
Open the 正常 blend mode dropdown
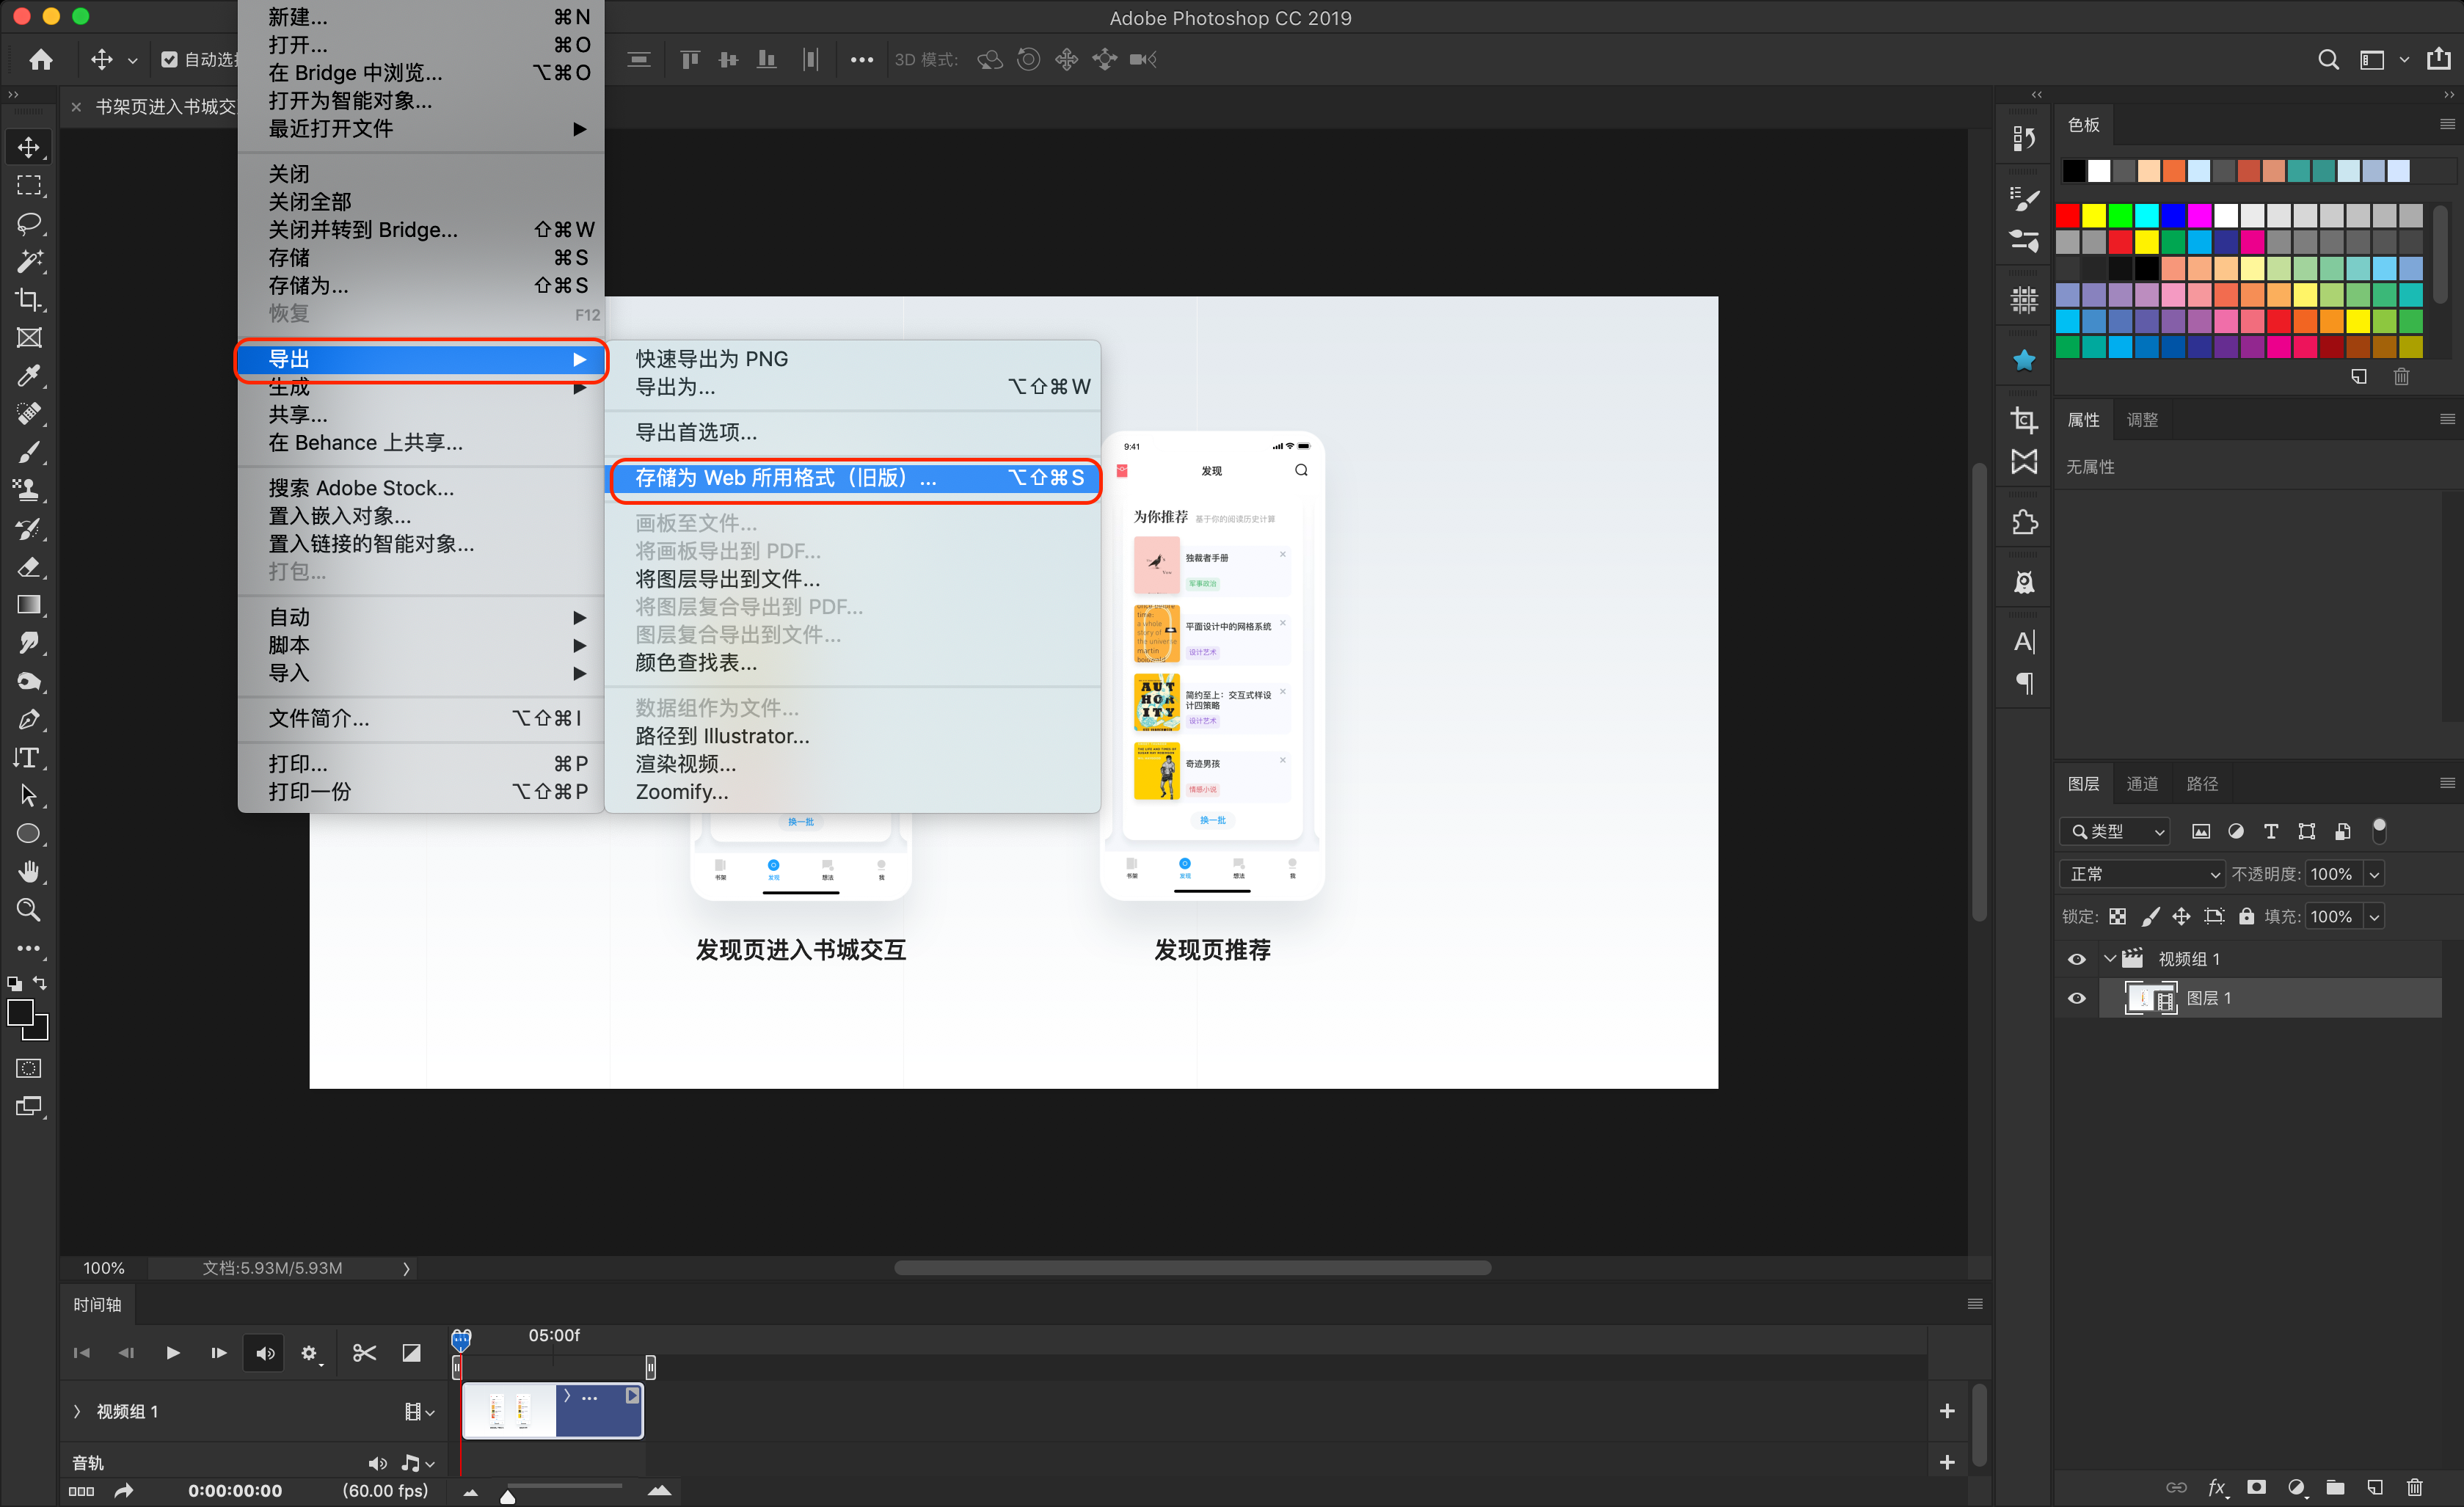[2142, 874]
